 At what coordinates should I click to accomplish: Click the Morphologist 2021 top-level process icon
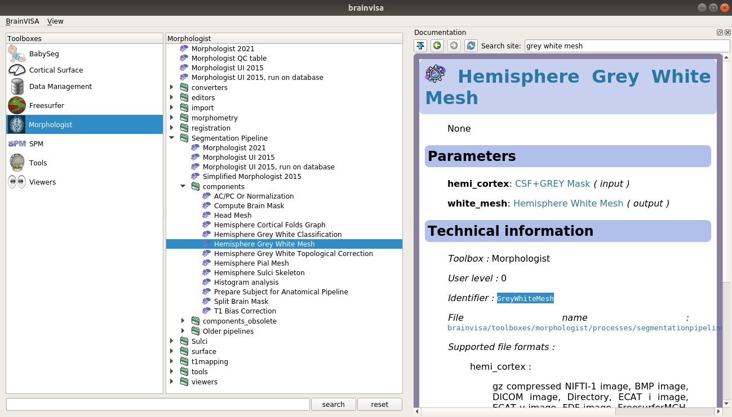pyautogui.click(x=184, y=49)
